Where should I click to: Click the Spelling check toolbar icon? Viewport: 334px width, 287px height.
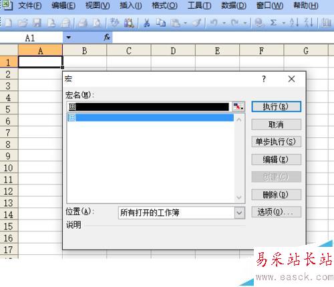click(x=115, y=23)
